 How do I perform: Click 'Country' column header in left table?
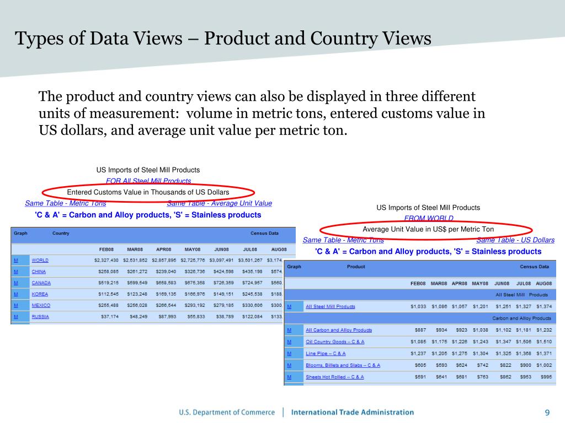[61, 233]
